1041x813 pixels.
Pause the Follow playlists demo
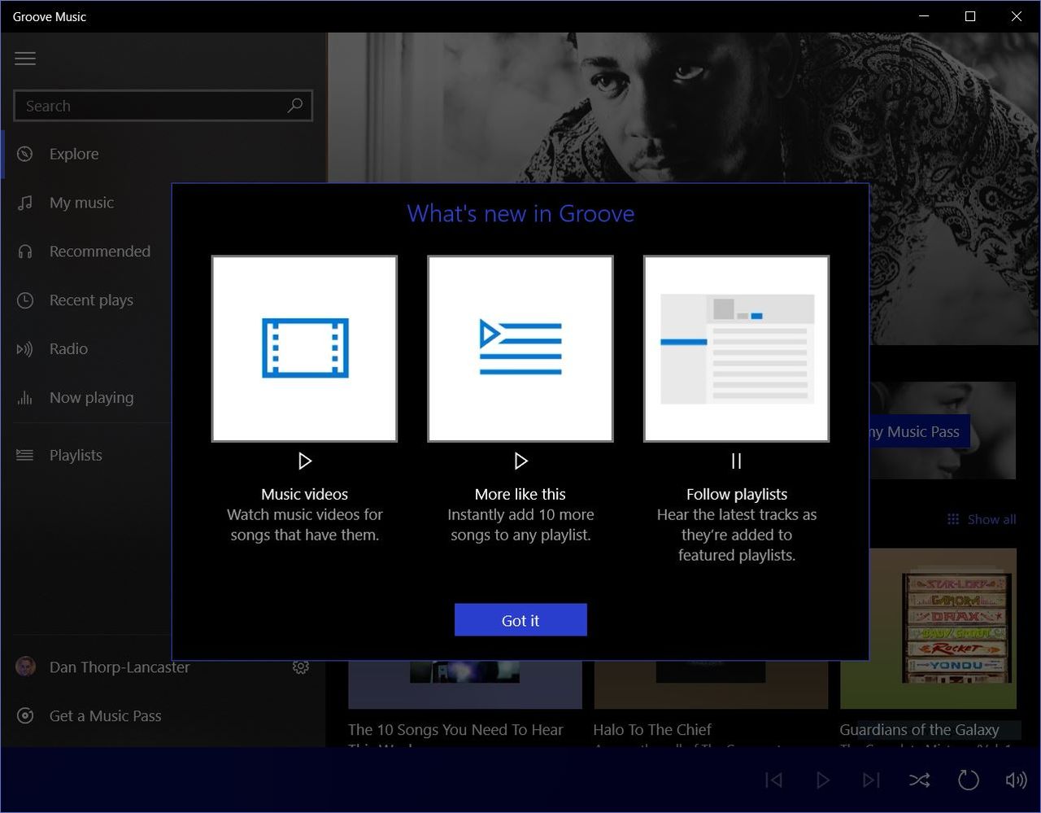(x=737, y=461)
